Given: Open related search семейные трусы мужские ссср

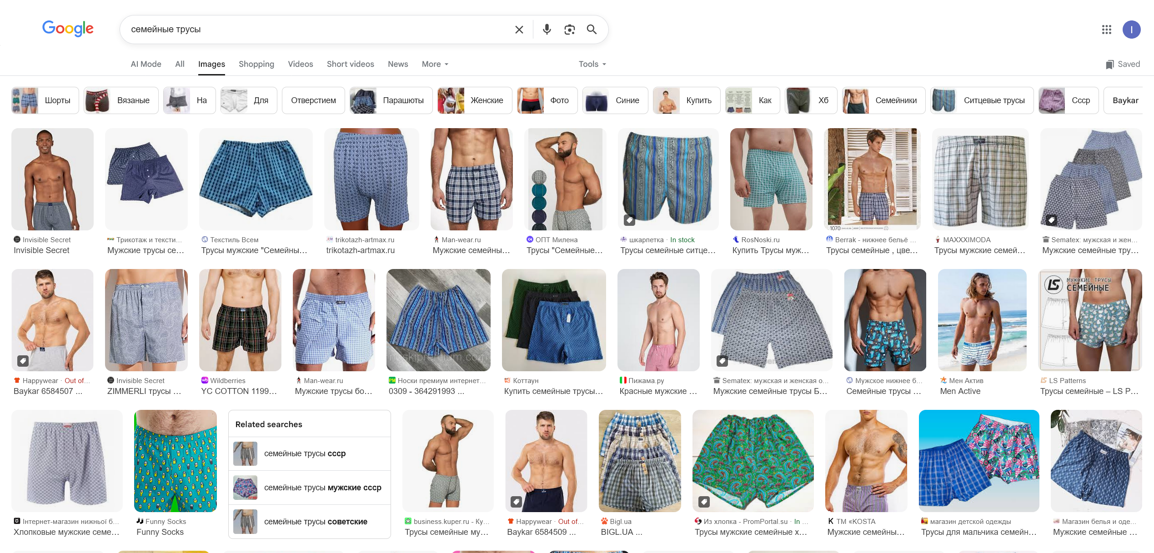Looking at the screenshot, I should click(310, 488).
